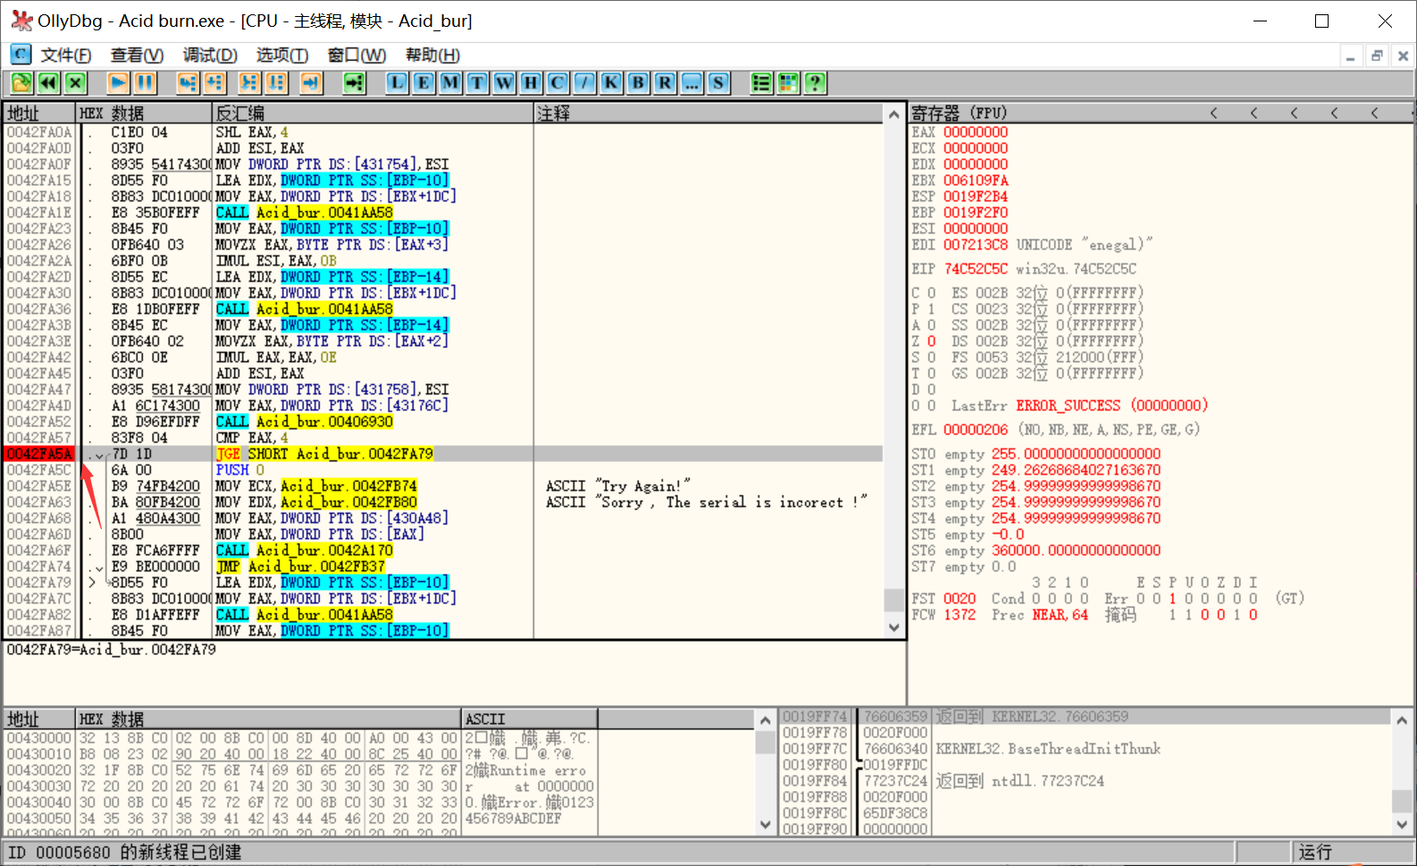
Task: Restart the program using the rewind icon
Action: (48, 83)
